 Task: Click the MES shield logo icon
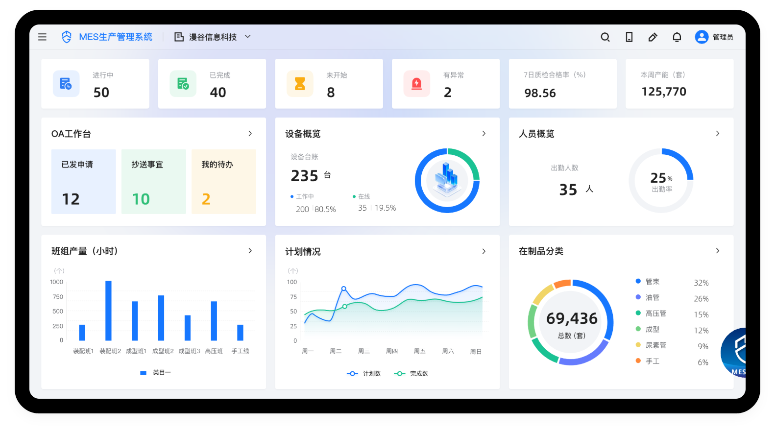[67, 37]
